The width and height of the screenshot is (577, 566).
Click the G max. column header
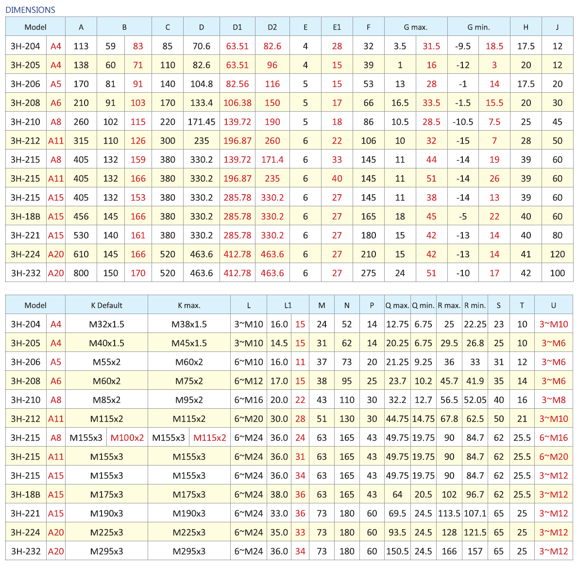[415, 27]
